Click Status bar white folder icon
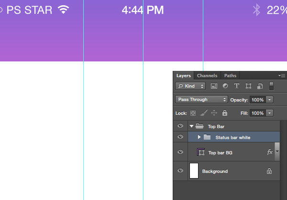The height and width of the screenshot is (200, 287). 207,137
